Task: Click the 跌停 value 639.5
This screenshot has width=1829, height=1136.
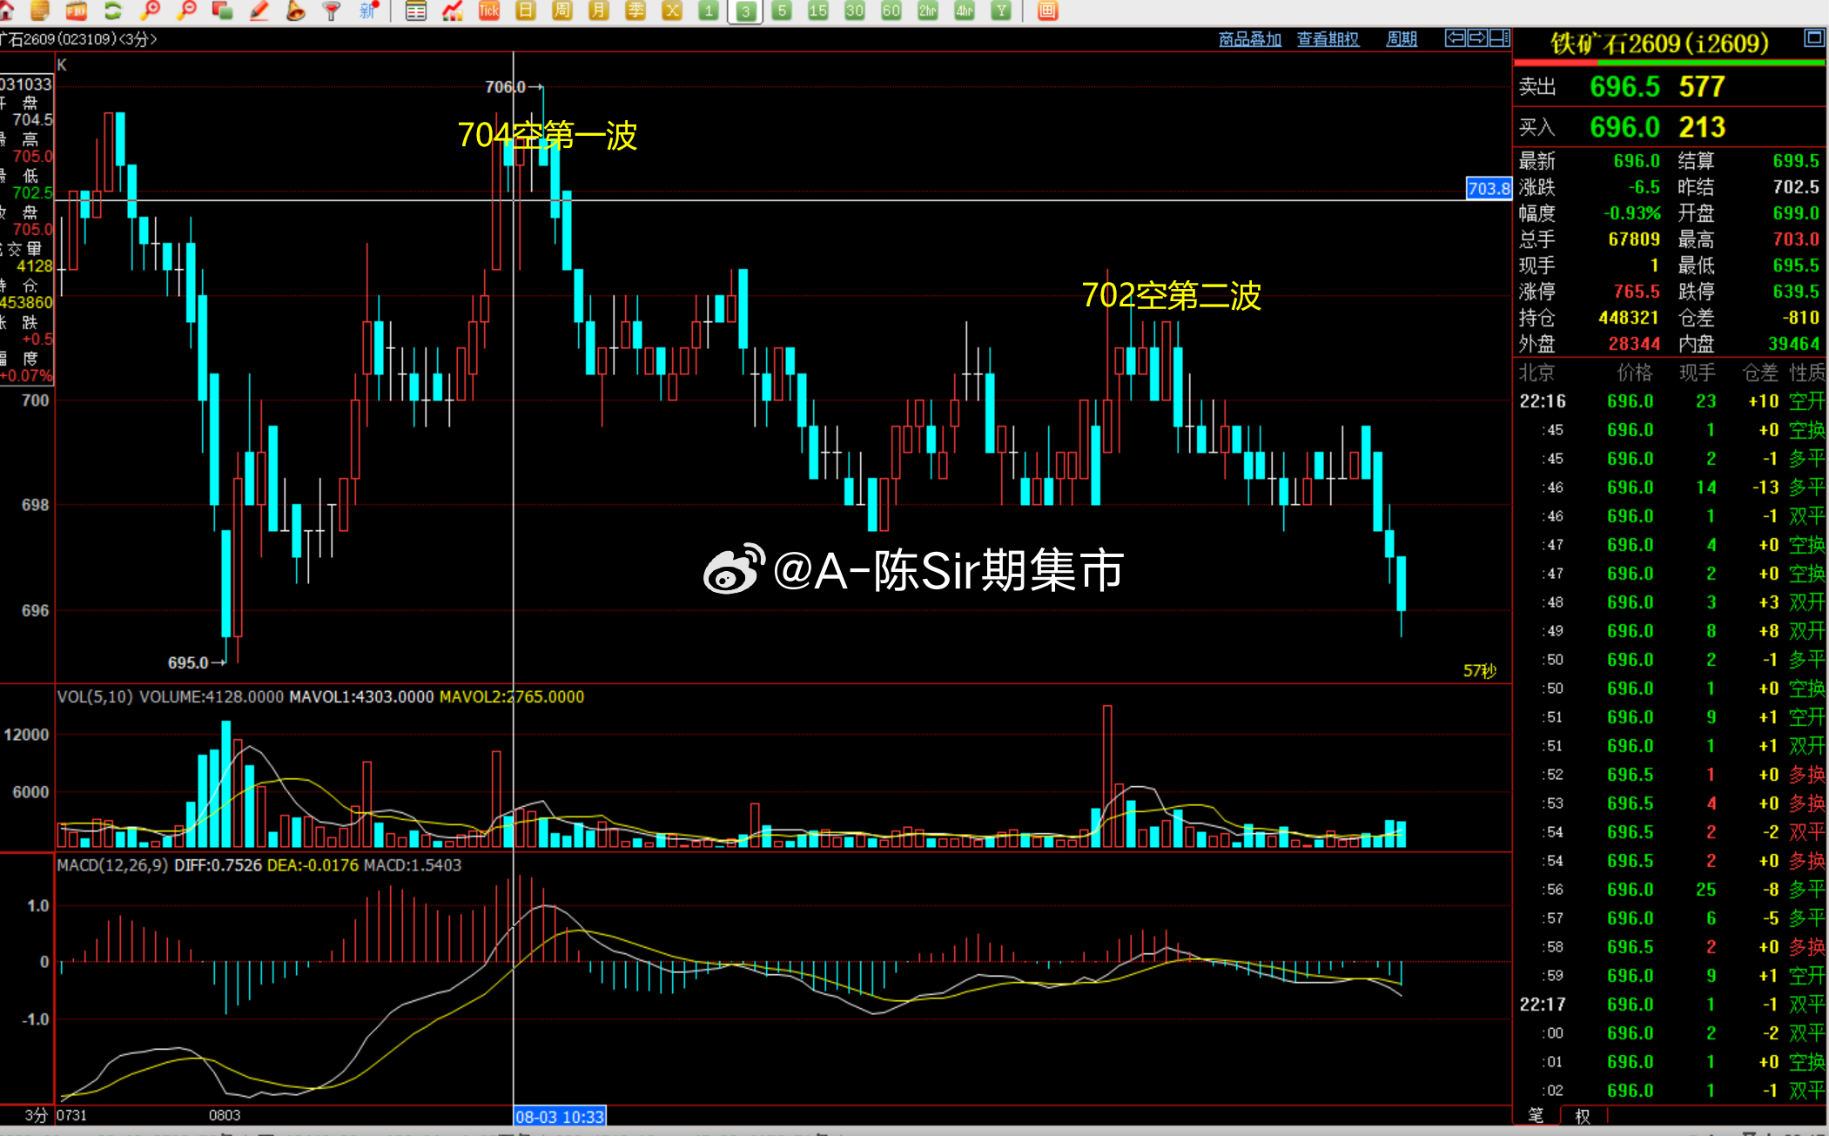Action: 1796,292
